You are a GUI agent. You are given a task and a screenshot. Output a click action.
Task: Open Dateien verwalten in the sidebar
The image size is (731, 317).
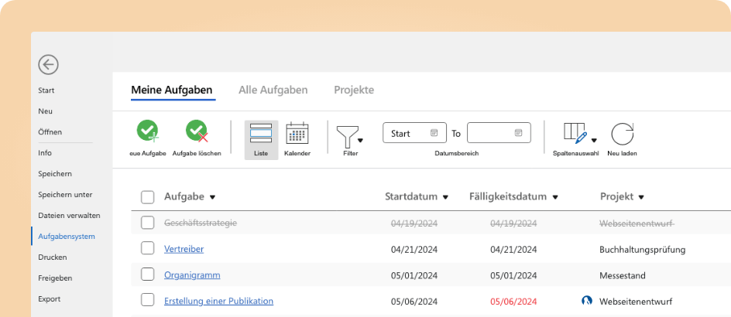[69, 216]
